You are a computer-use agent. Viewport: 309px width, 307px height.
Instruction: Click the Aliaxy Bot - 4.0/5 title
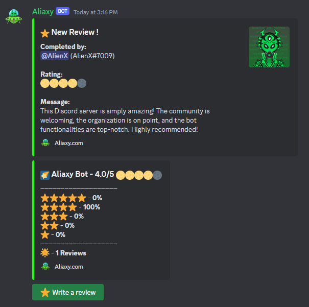[x=83, y=174]
